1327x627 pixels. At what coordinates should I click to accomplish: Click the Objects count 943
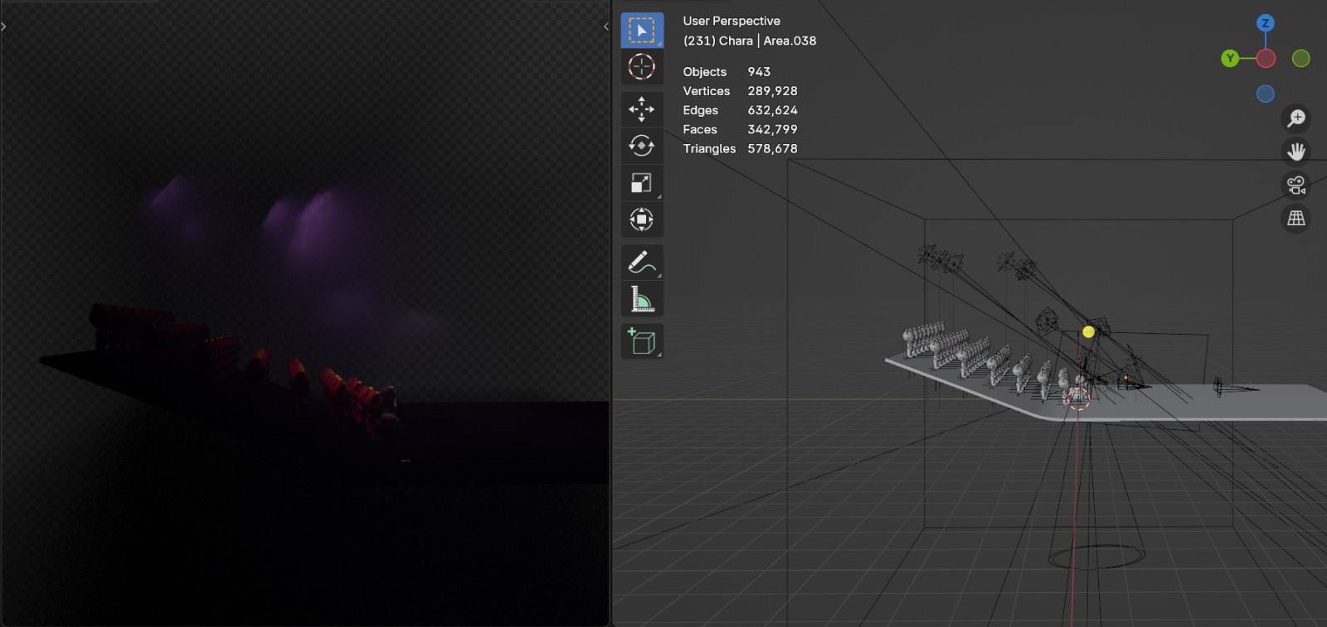pyautogui.click(x=759, y=72)
